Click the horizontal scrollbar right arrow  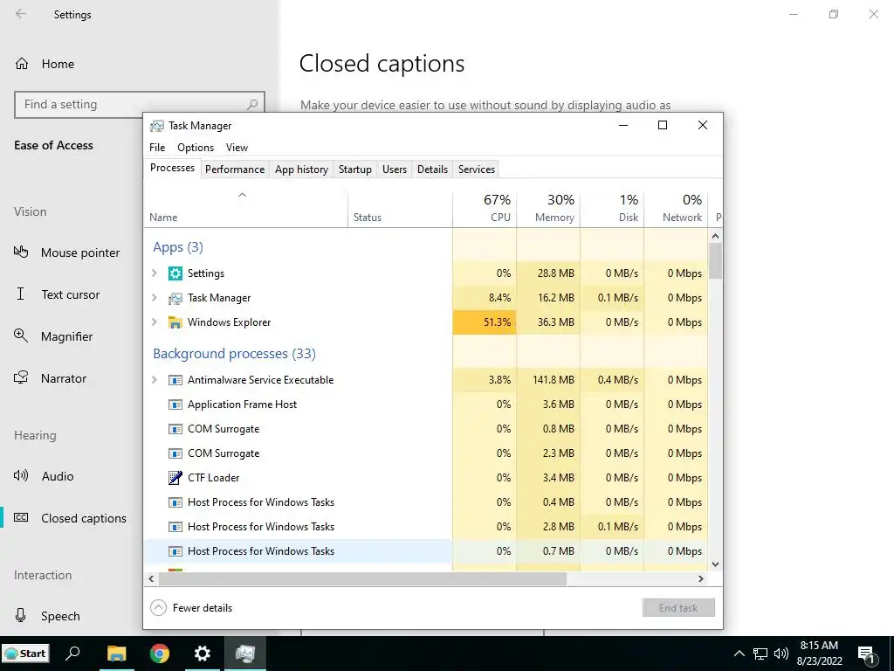[x=701, y=578]
